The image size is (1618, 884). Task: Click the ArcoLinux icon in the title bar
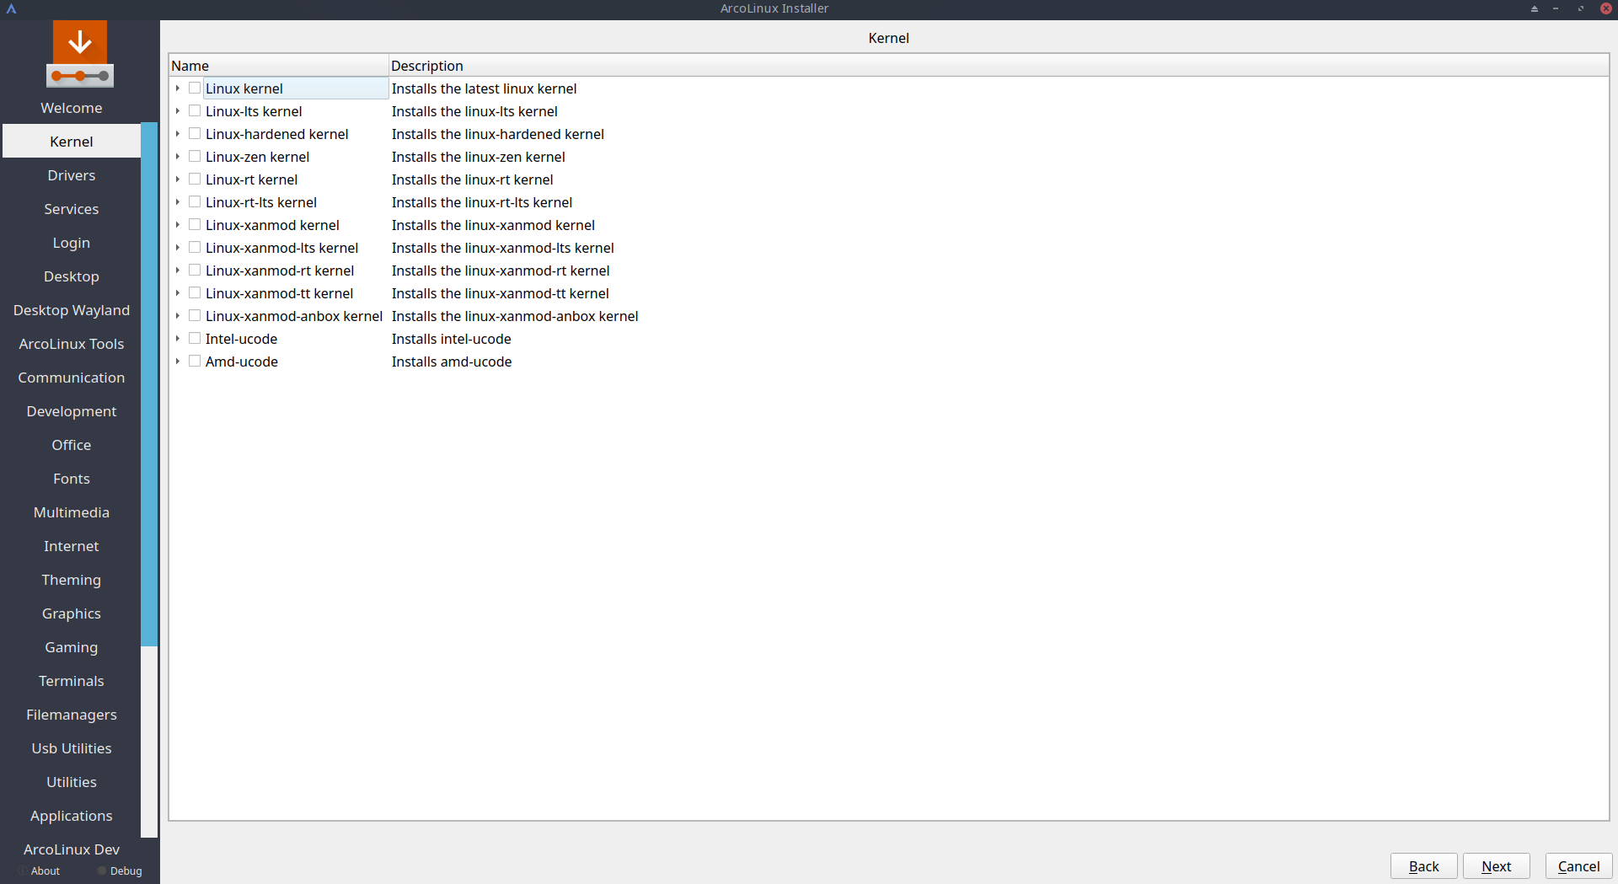pos(12,8)
